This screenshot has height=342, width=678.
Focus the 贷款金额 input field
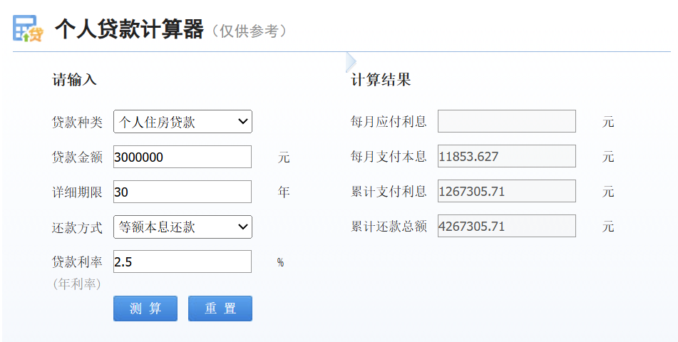click(183, 157)
